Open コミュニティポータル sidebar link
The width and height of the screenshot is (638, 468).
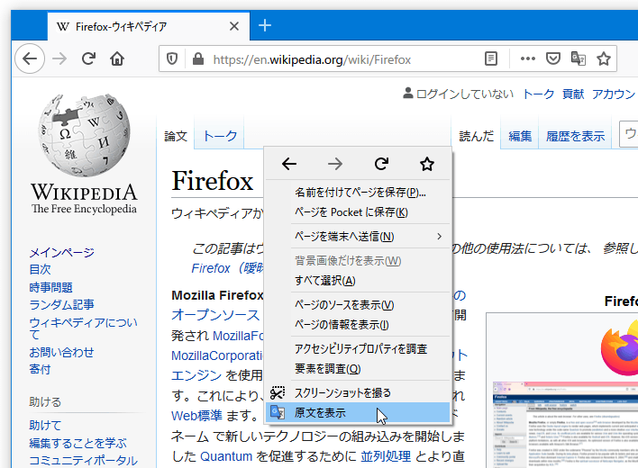(x=84, y=461)
